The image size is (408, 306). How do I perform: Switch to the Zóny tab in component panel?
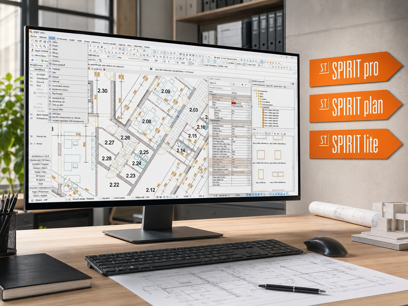285,87
